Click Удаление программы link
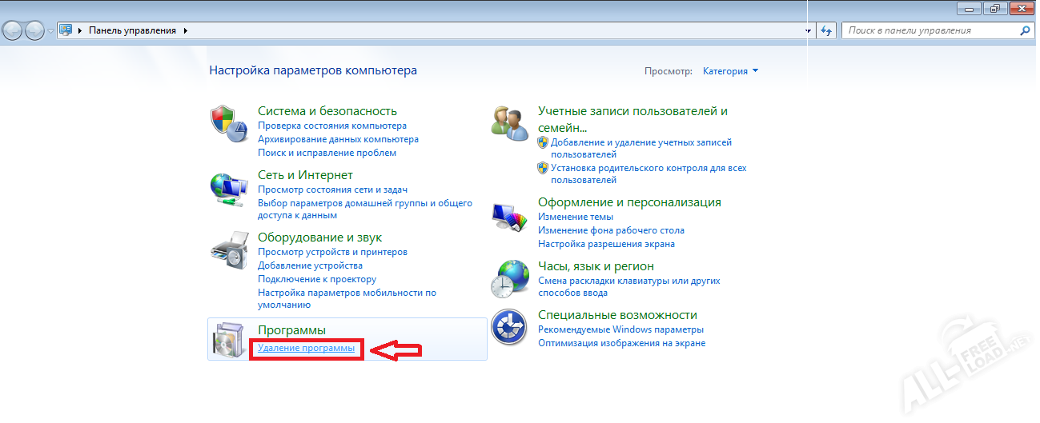 (306, 349)
